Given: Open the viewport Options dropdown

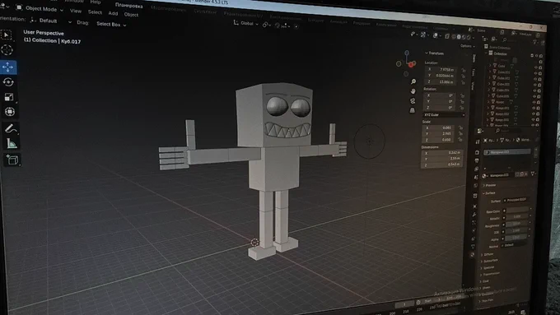Looking at the screenshot, I should click(x=468, y=46).
